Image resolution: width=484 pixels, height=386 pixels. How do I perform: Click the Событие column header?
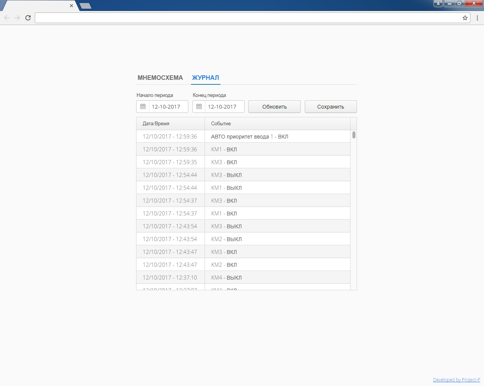click(278, 124)
